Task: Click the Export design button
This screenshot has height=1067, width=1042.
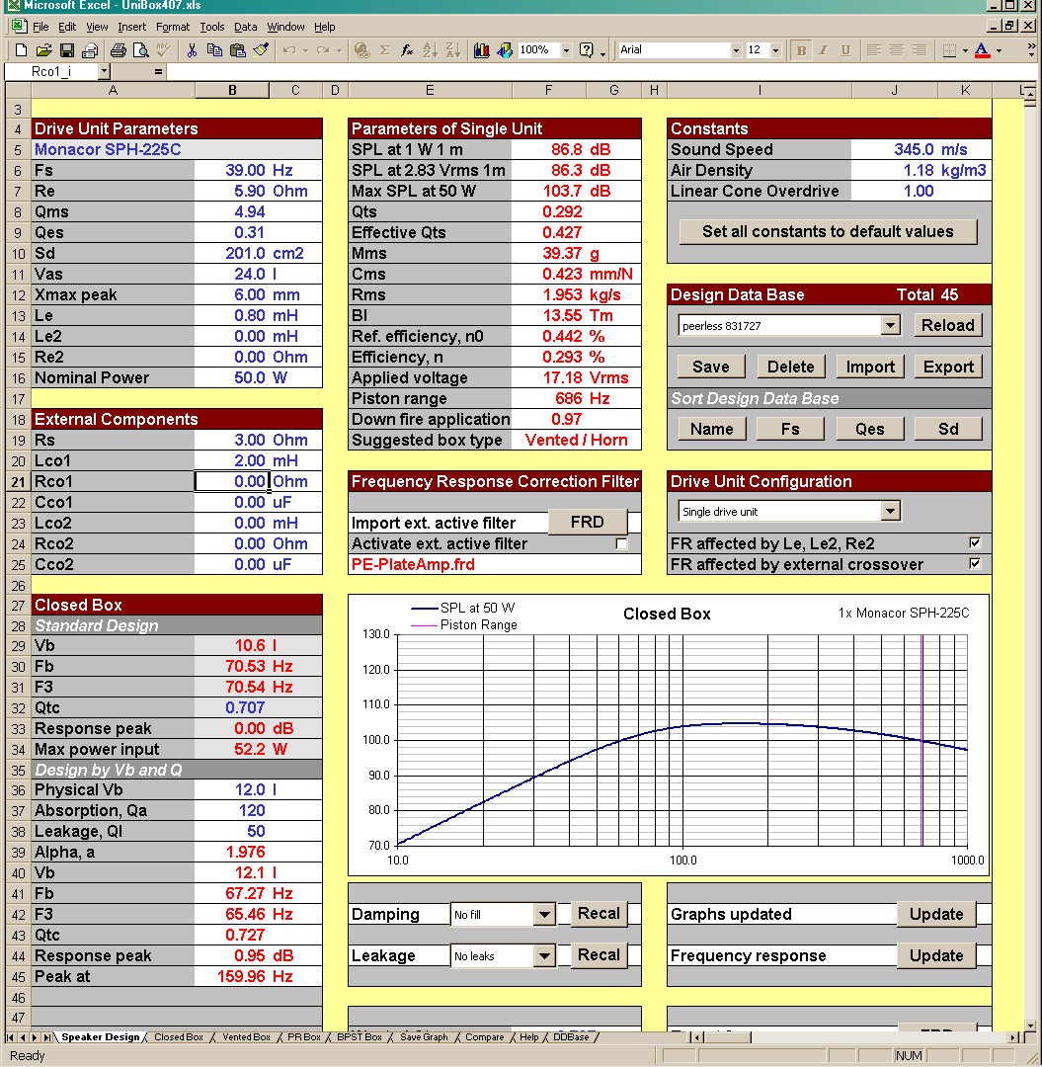Action: tap(947, 367)
